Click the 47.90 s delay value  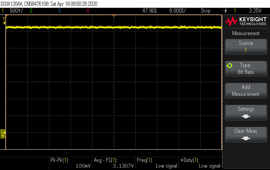click(x=150, y=11)
